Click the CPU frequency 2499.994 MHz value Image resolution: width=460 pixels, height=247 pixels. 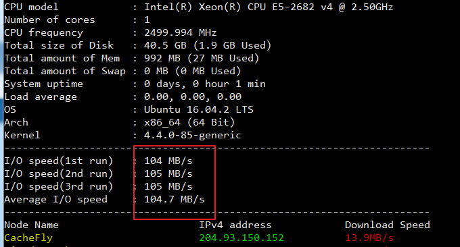(x=180, y=32)
